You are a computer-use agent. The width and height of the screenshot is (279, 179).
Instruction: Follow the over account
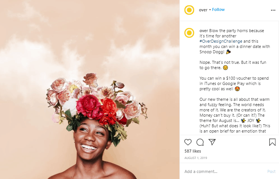pyautogui.click(x=218, y=10)
